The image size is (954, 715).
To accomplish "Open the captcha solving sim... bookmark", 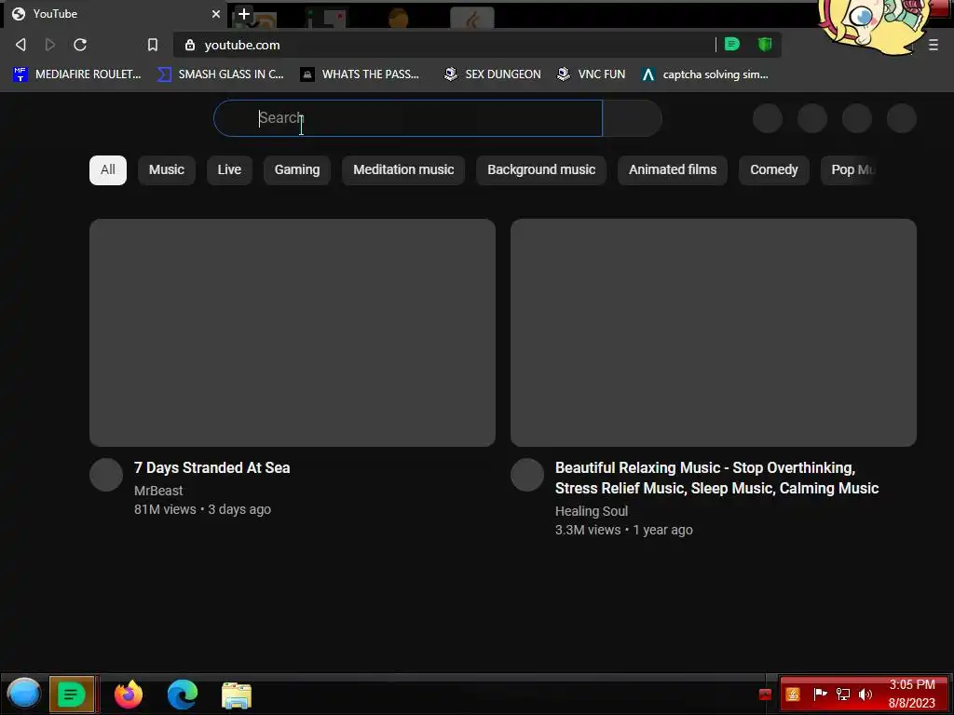I will tap(704, 74).
